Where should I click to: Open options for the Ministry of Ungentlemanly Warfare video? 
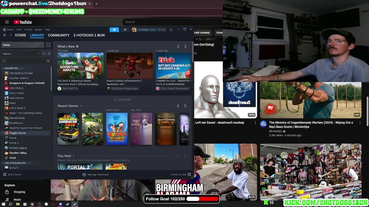click(360, 123)
